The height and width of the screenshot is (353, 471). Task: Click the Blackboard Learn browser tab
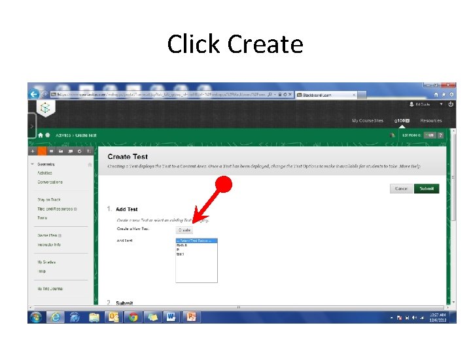[326, 95]
